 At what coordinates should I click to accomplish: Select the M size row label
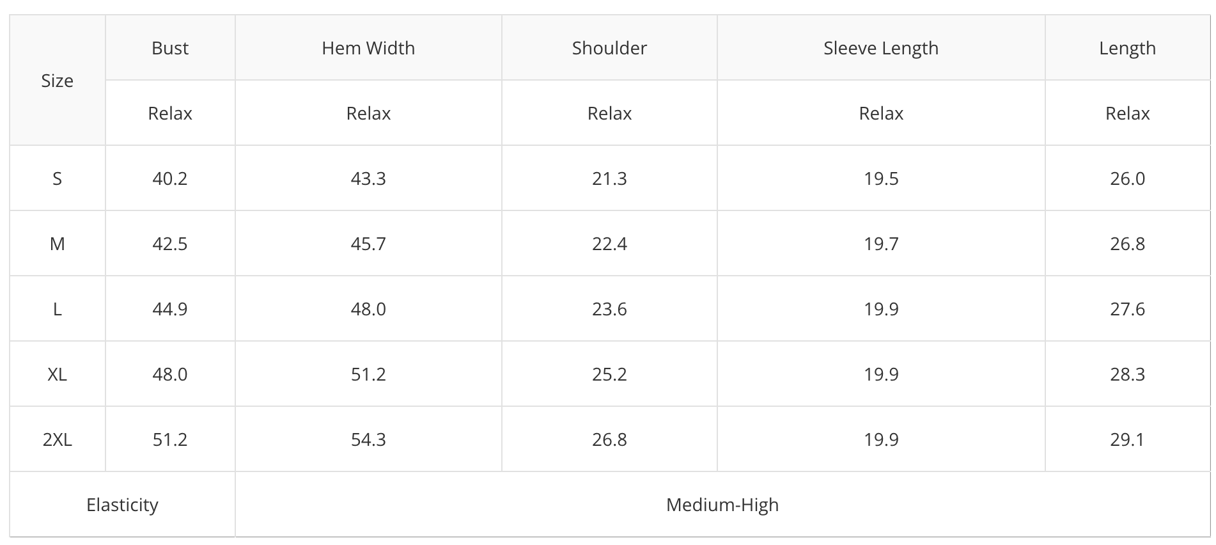point(58,244)
